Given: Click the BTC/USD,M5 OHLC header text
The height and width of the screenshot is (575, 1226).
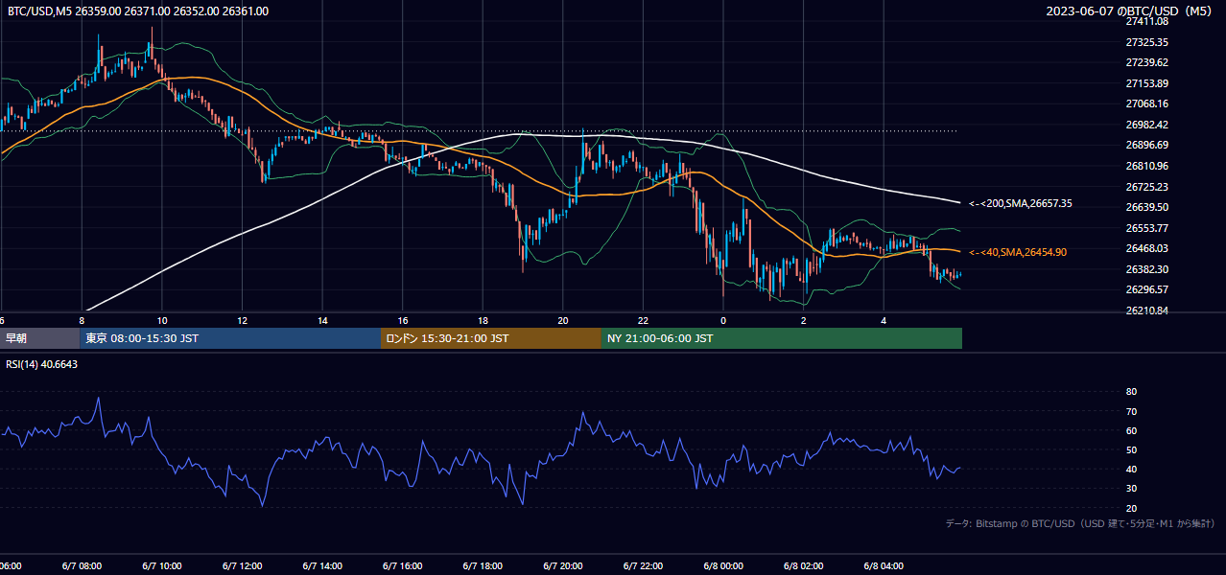Looking at the screenshot, I should pyautogui.click(x=138, y=11).
